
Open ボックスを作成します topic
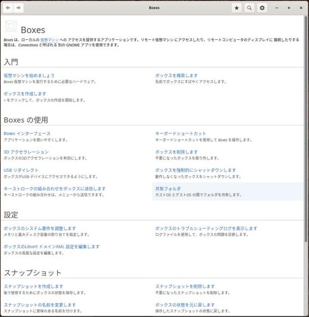(25, 94)
